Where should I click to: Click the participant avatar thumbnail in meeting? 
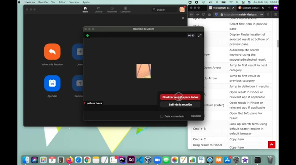click(144, 71)
